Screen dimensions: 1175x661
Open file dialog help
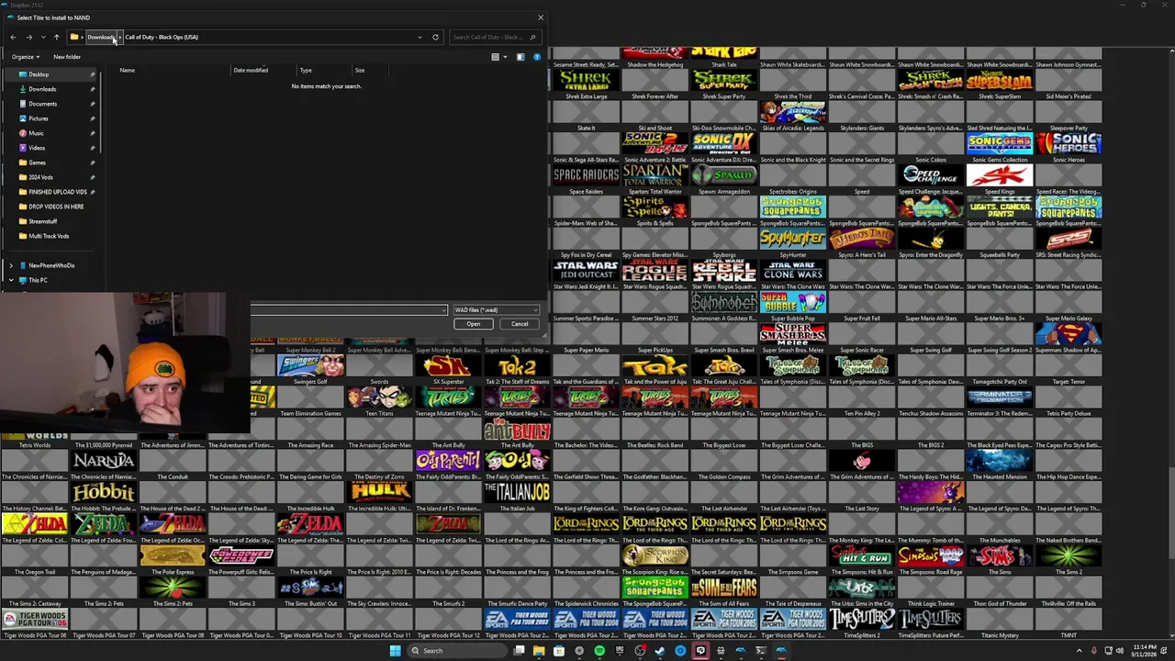tap(537, 57)
